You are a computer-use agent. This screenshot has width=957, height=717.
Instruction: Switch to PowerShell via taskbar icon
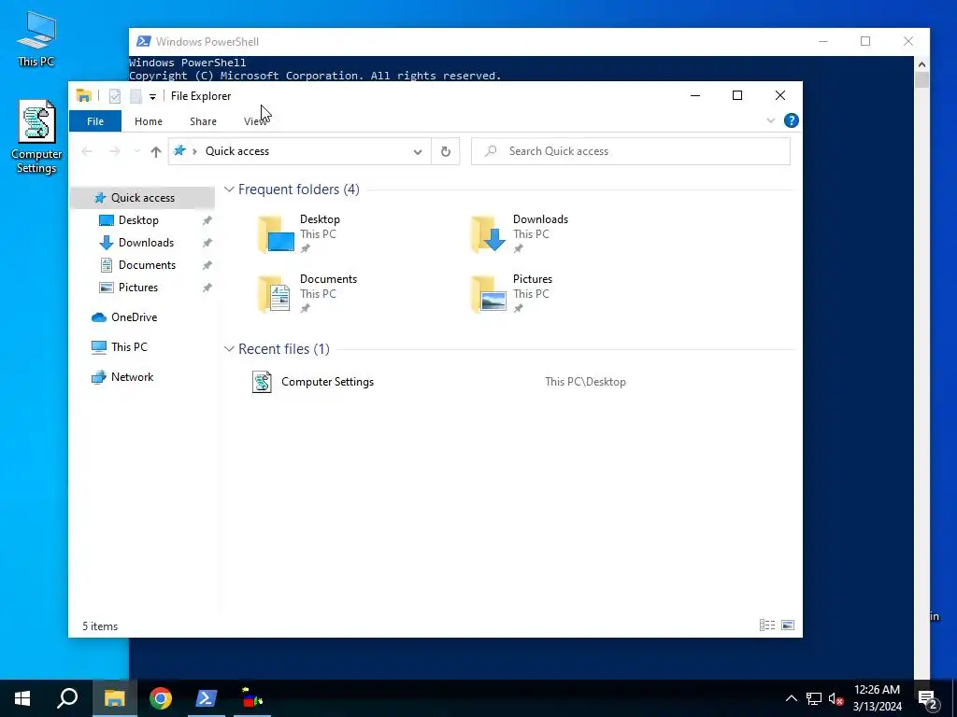click(x=207, y=698)
